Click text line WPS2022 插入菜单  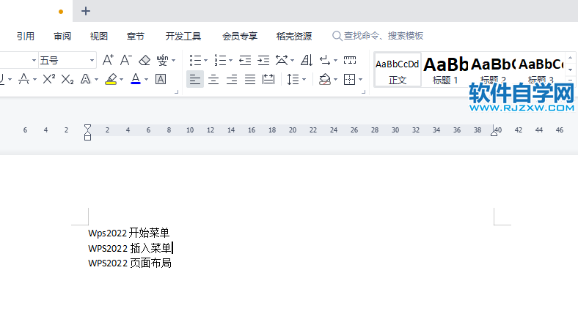(130, 248)
